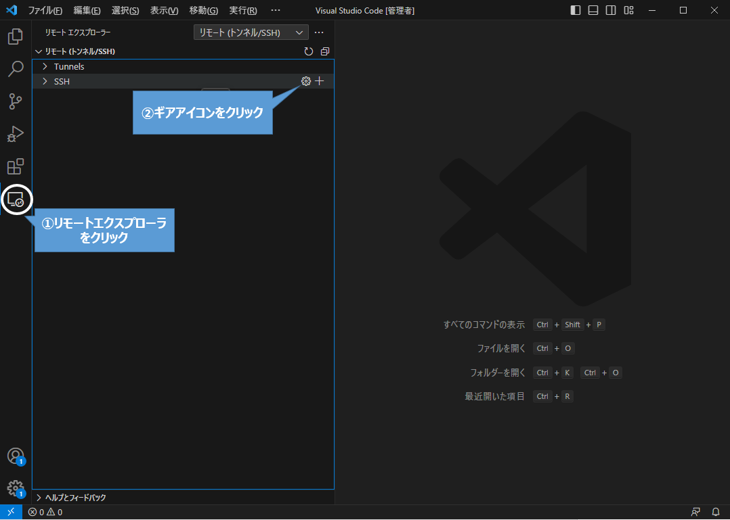This screenshot has height=520, width=730.
Task: Open the Search view in the Activity Bar
Action: click(15, 69)
